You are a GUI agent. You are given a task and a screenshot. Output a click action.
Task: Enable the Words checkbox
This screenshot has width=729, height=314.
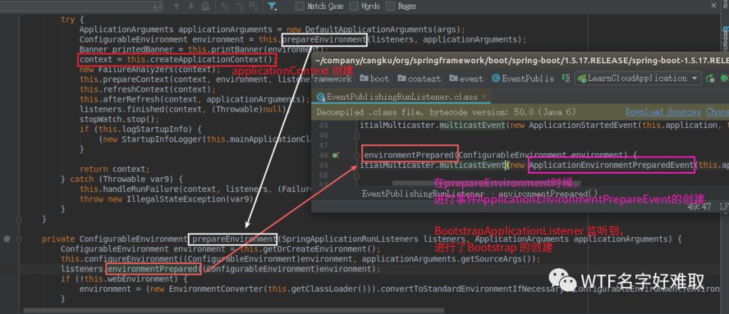tap(354, 6)
